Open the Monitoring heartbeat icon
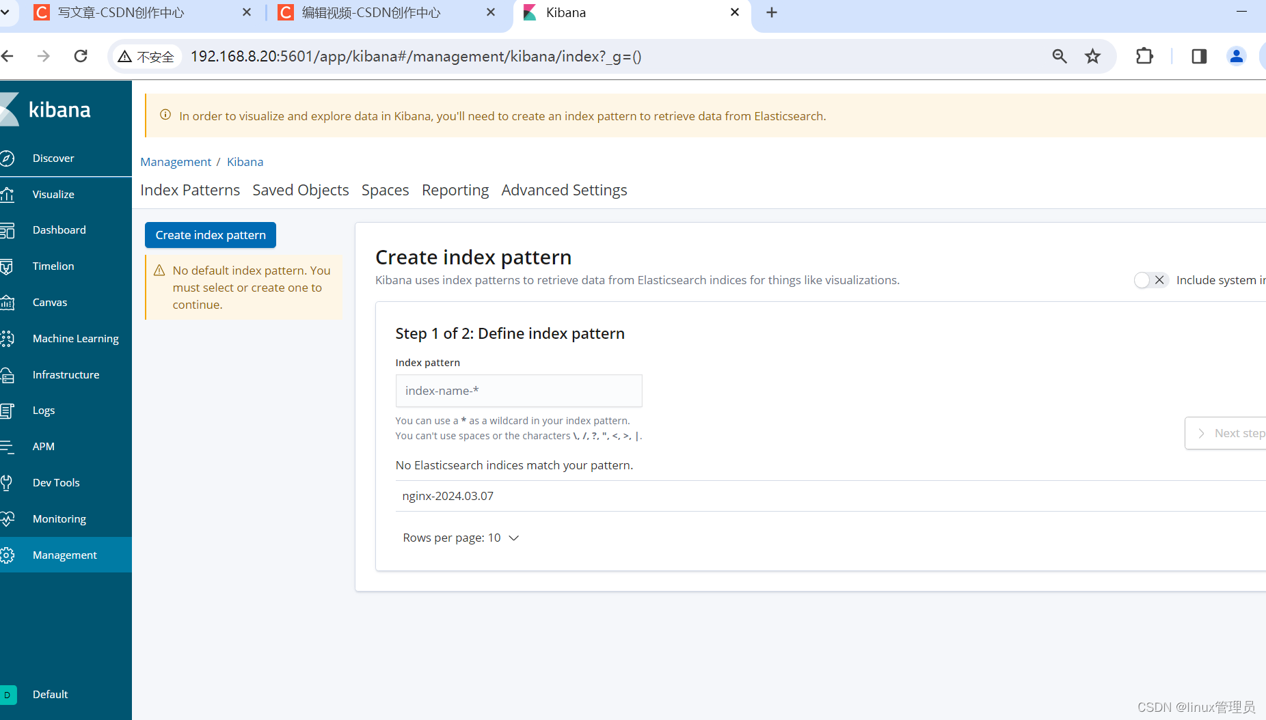Viewport: 1266px width, 720px height. (x=7, y=519)
